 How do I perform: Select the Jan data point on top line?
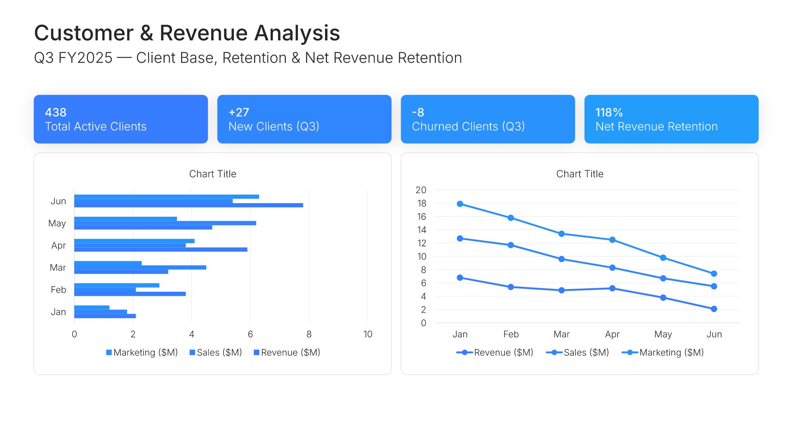click(460, 204)
